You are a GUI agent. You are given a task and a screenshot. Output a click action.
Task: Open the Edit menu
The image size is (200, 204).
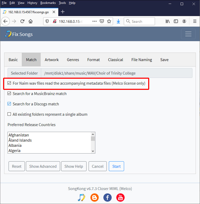tap(12, 3)
